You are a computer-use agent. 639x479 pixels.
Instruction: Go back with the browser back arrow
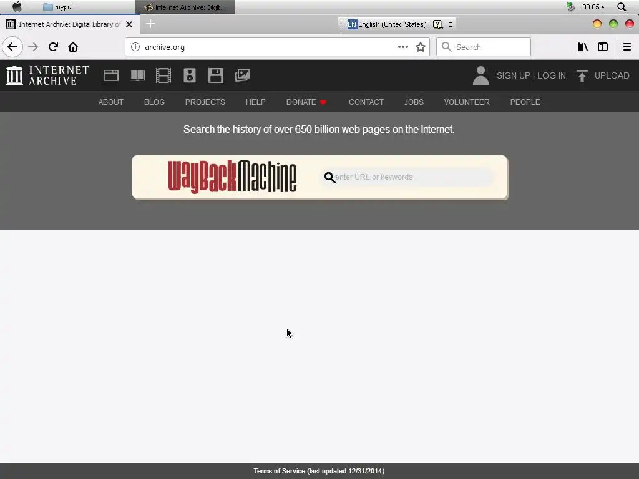[x=12, y=47]
